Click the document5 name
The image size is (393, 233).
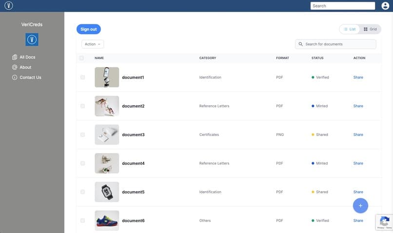pyautogui.click(x=133, y=192)
